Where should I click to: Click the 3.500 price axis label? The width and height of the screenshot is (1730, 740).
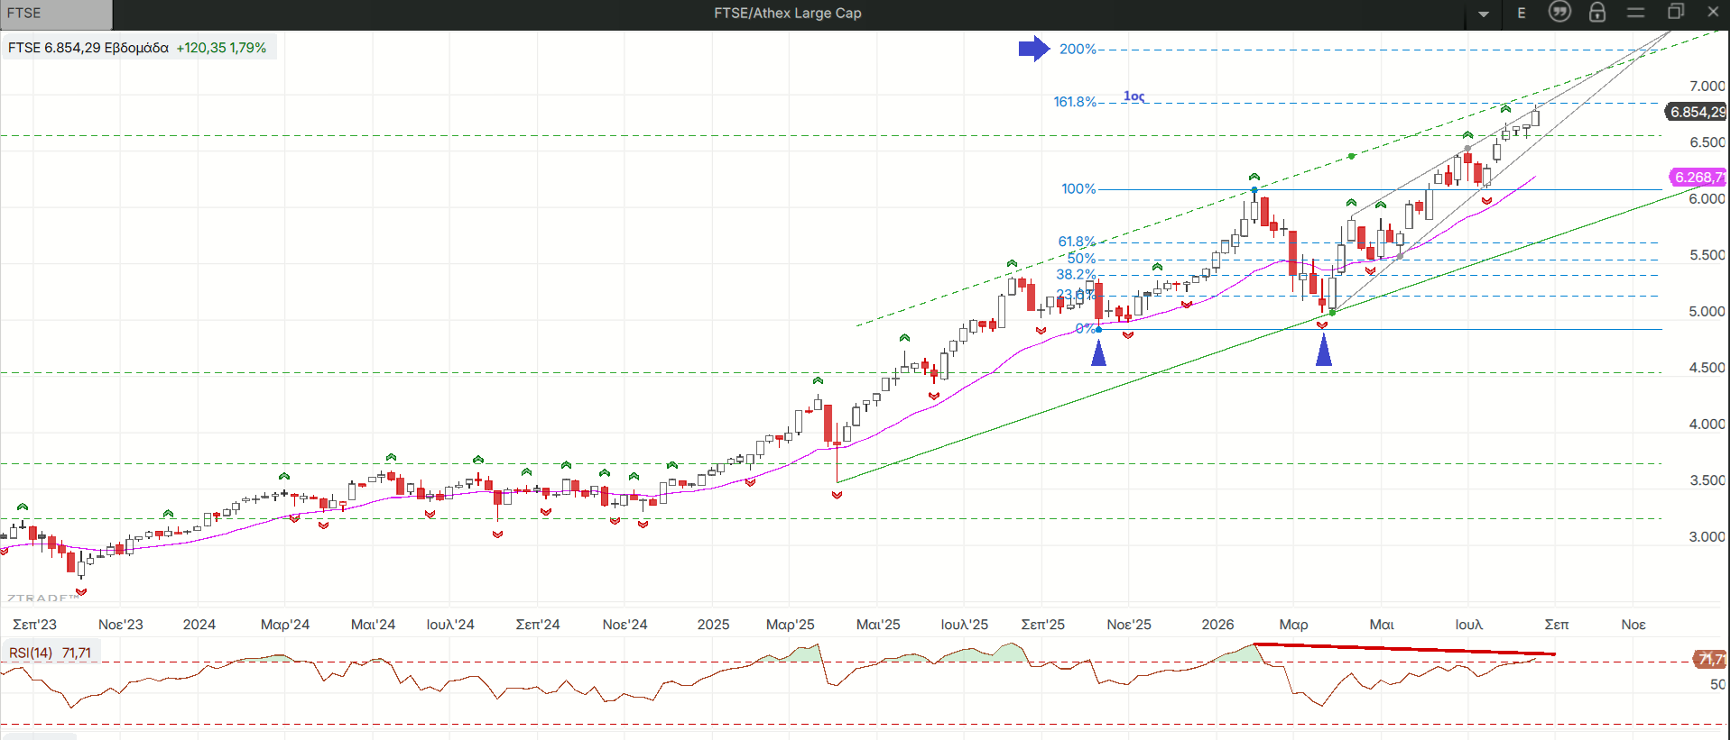pos(1707,480)
